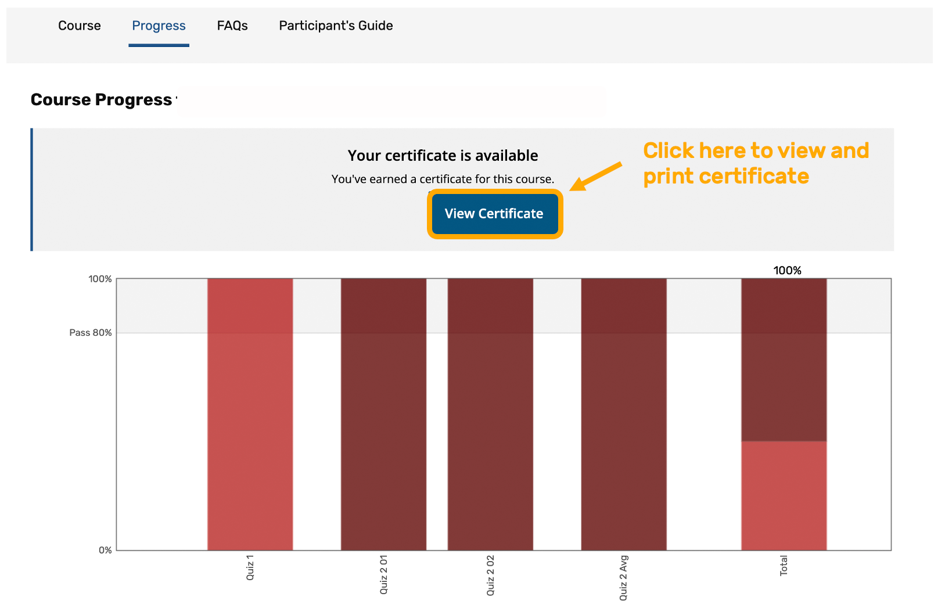Click the Quiz 2 01 axis label

click(383, 574)
